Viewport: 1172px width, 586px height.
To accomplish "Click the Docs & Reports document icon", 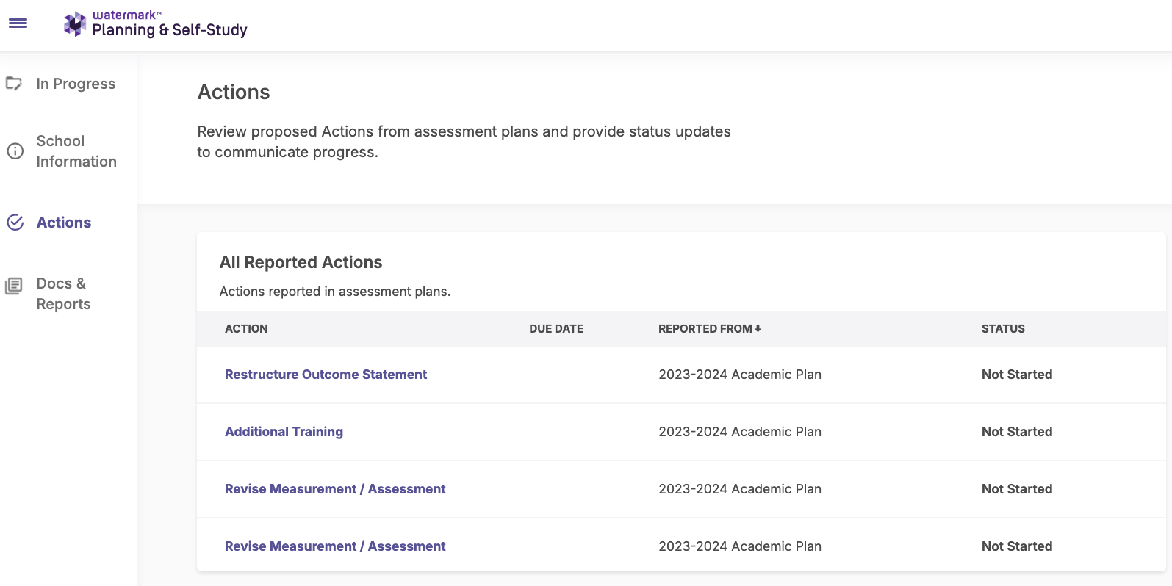I will pos(14,286).
